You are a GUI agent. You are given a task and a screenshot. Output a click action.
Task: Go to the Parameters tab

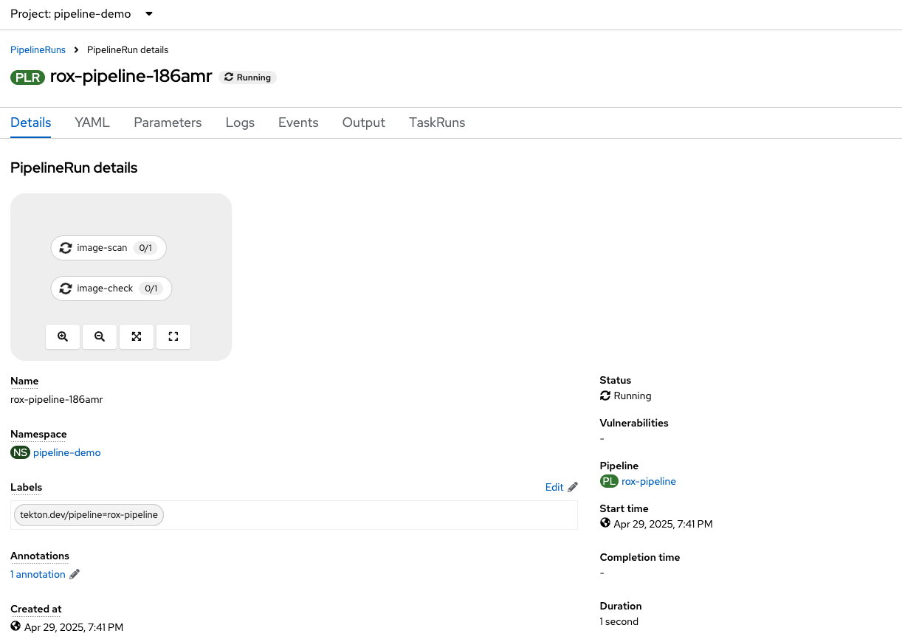tap(168, 122)
